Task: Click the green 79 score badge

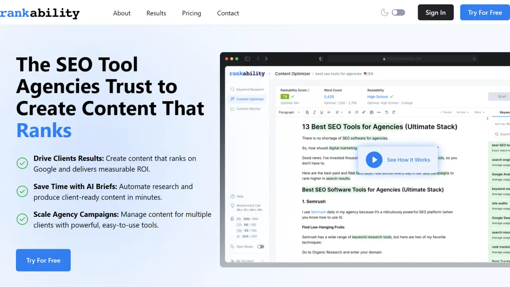Action: 284,96
